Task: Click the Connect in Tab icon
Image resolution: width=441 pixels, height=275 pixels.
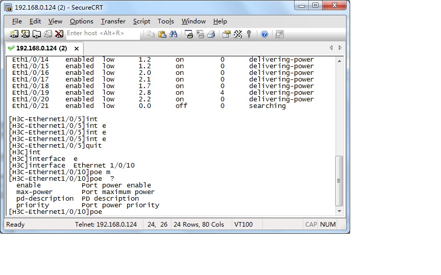Action: point(37,34)
